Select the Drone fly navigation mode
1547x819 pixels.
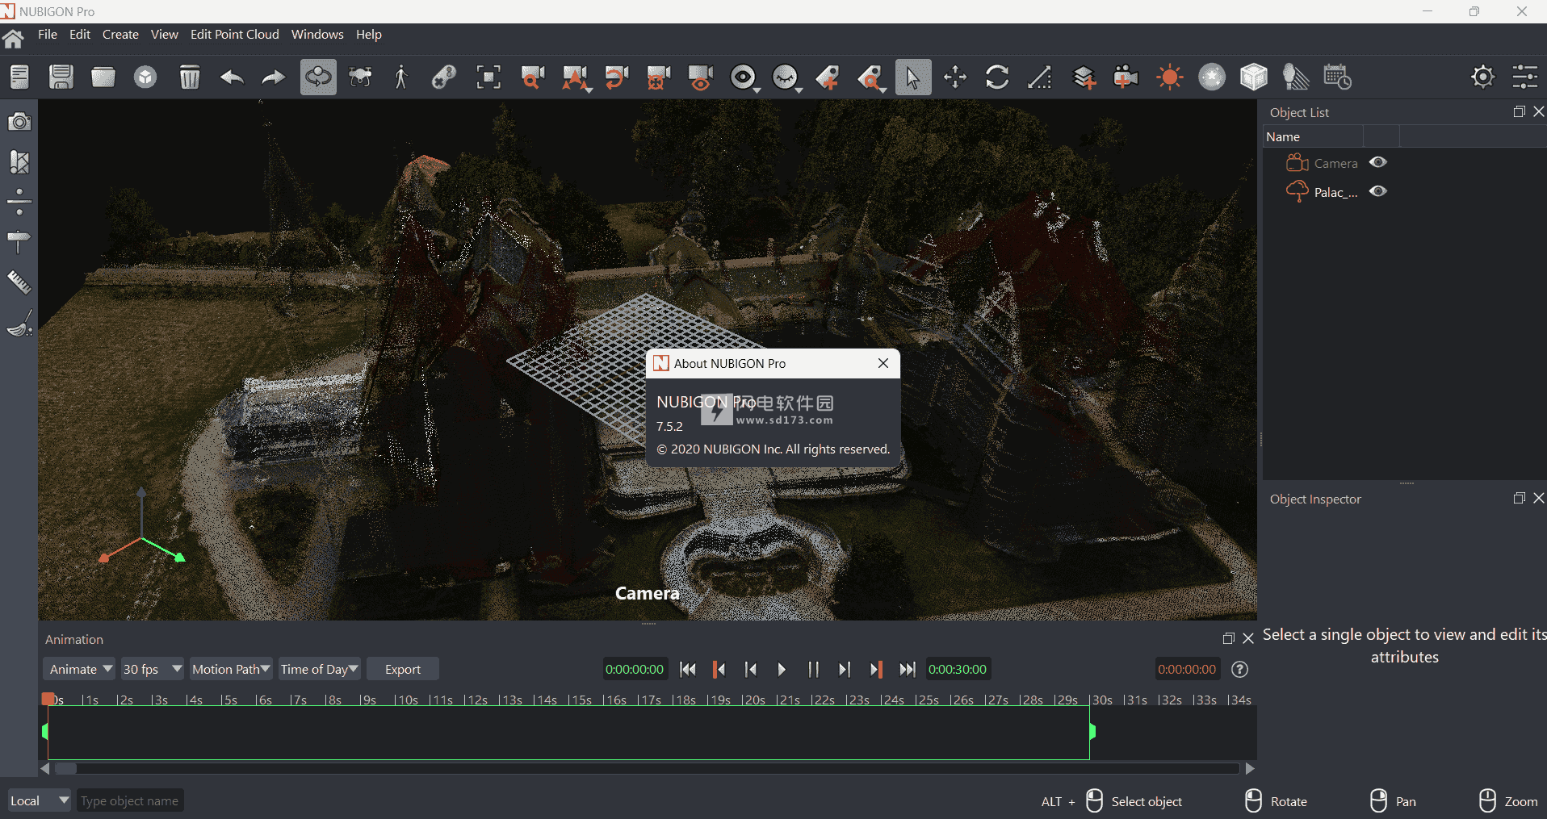tap(360, 77)
